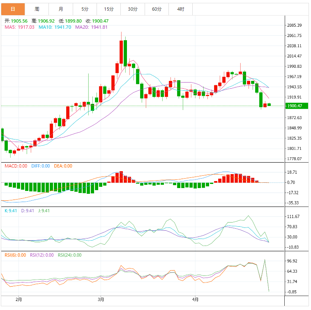Viewport: 311px width, 310px height.
Task: Click the MA20: 1941.81 label
Action: pyautogui.click(x=91, y=27)
